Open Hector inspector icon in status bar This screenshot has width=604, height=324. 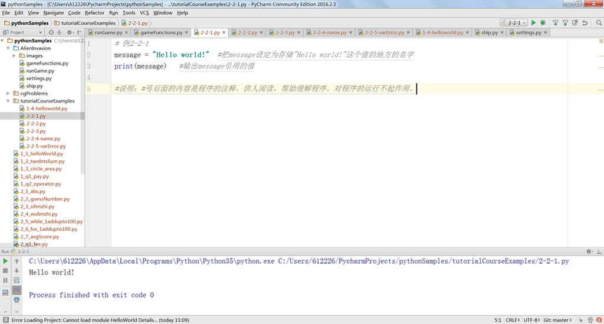pyautogui.click(x=590, y=320)
